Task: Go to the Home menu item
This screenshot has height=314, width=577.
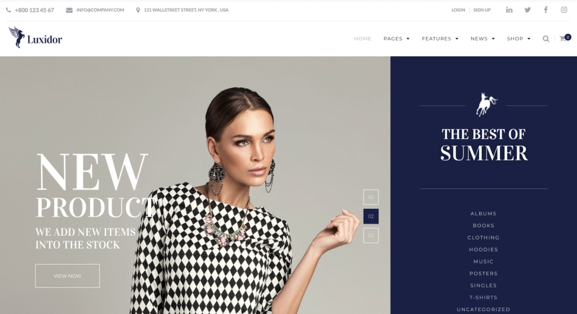Action: [x=362, y=39]
